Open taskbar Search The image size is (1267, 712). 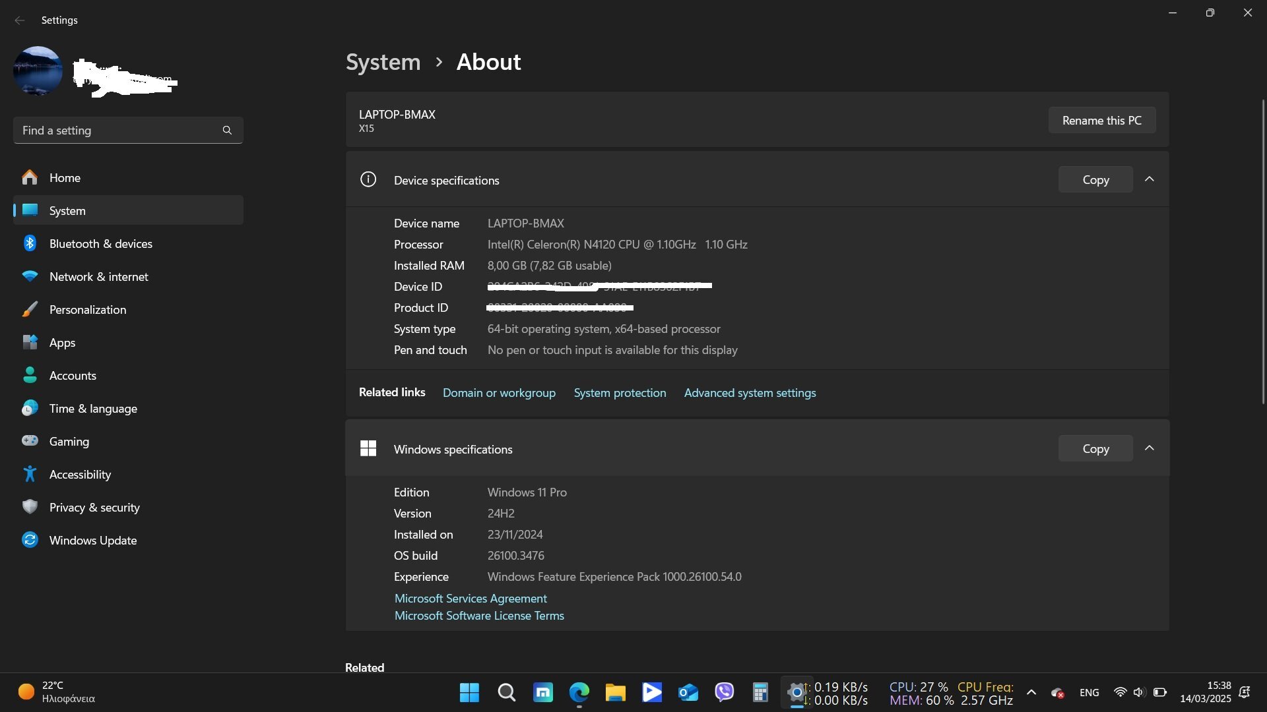point(506,692)
